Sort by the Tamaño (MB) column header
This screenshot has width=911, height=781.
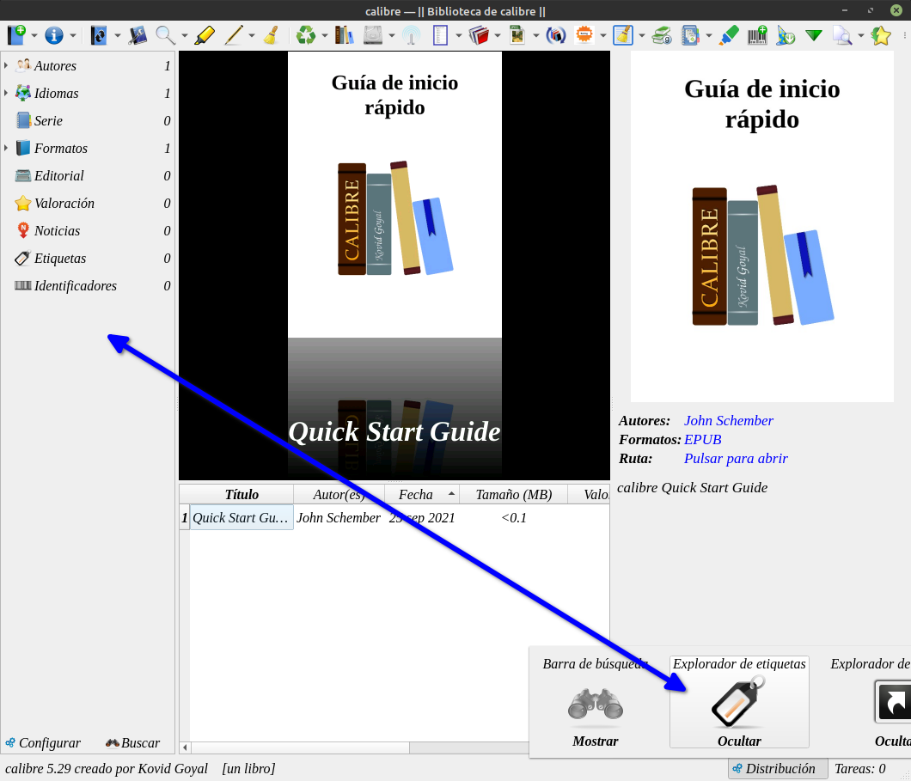point(514,494)
